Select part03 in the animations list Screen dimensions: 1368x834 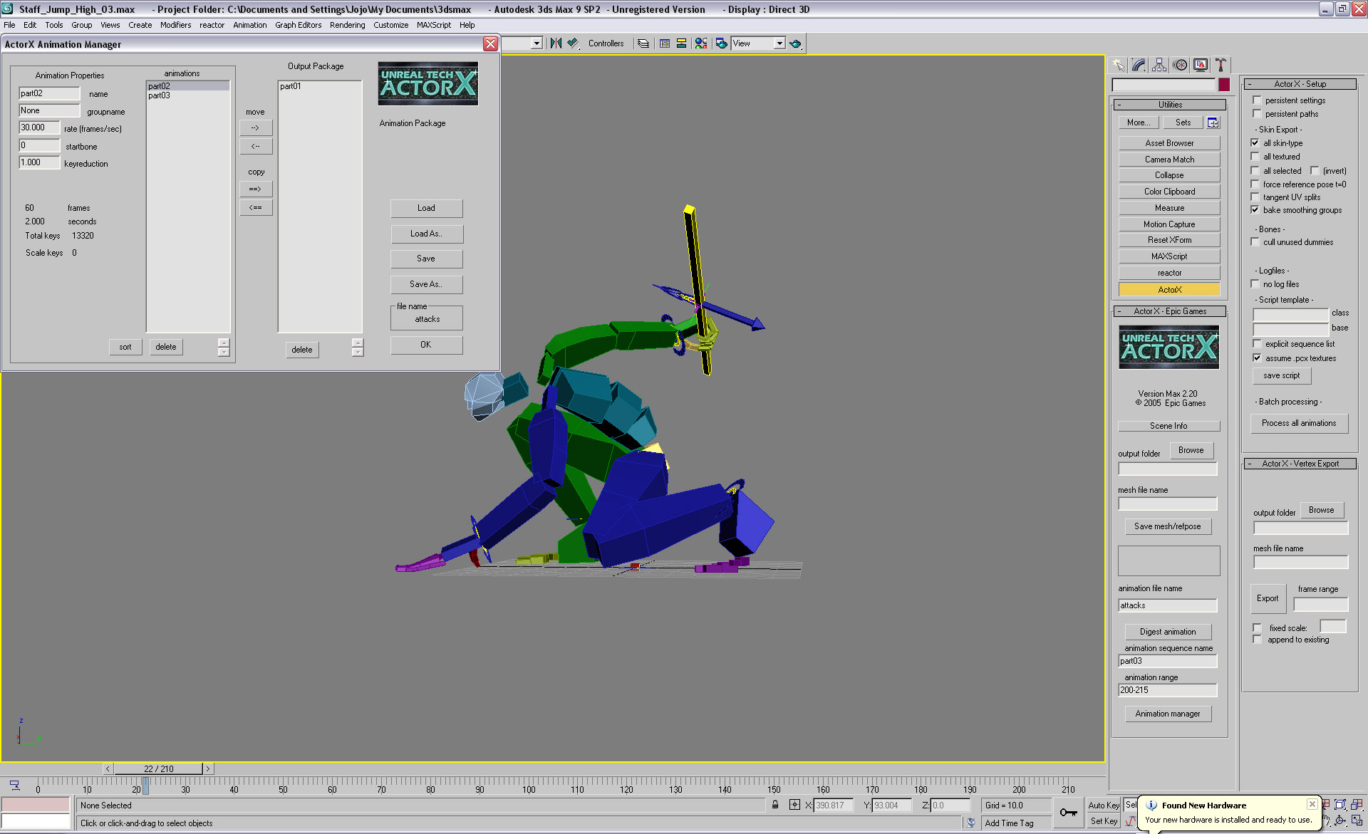[x=160, y=95]
